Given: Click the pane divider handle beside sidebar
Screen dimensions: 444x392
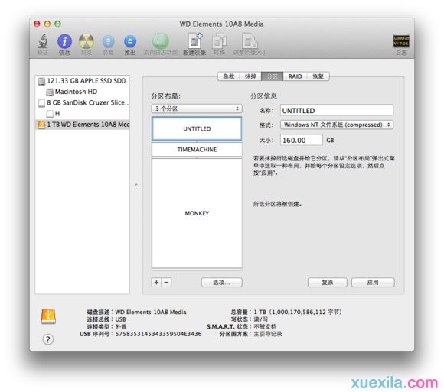Looking at the screenshot, I should 136,185.
